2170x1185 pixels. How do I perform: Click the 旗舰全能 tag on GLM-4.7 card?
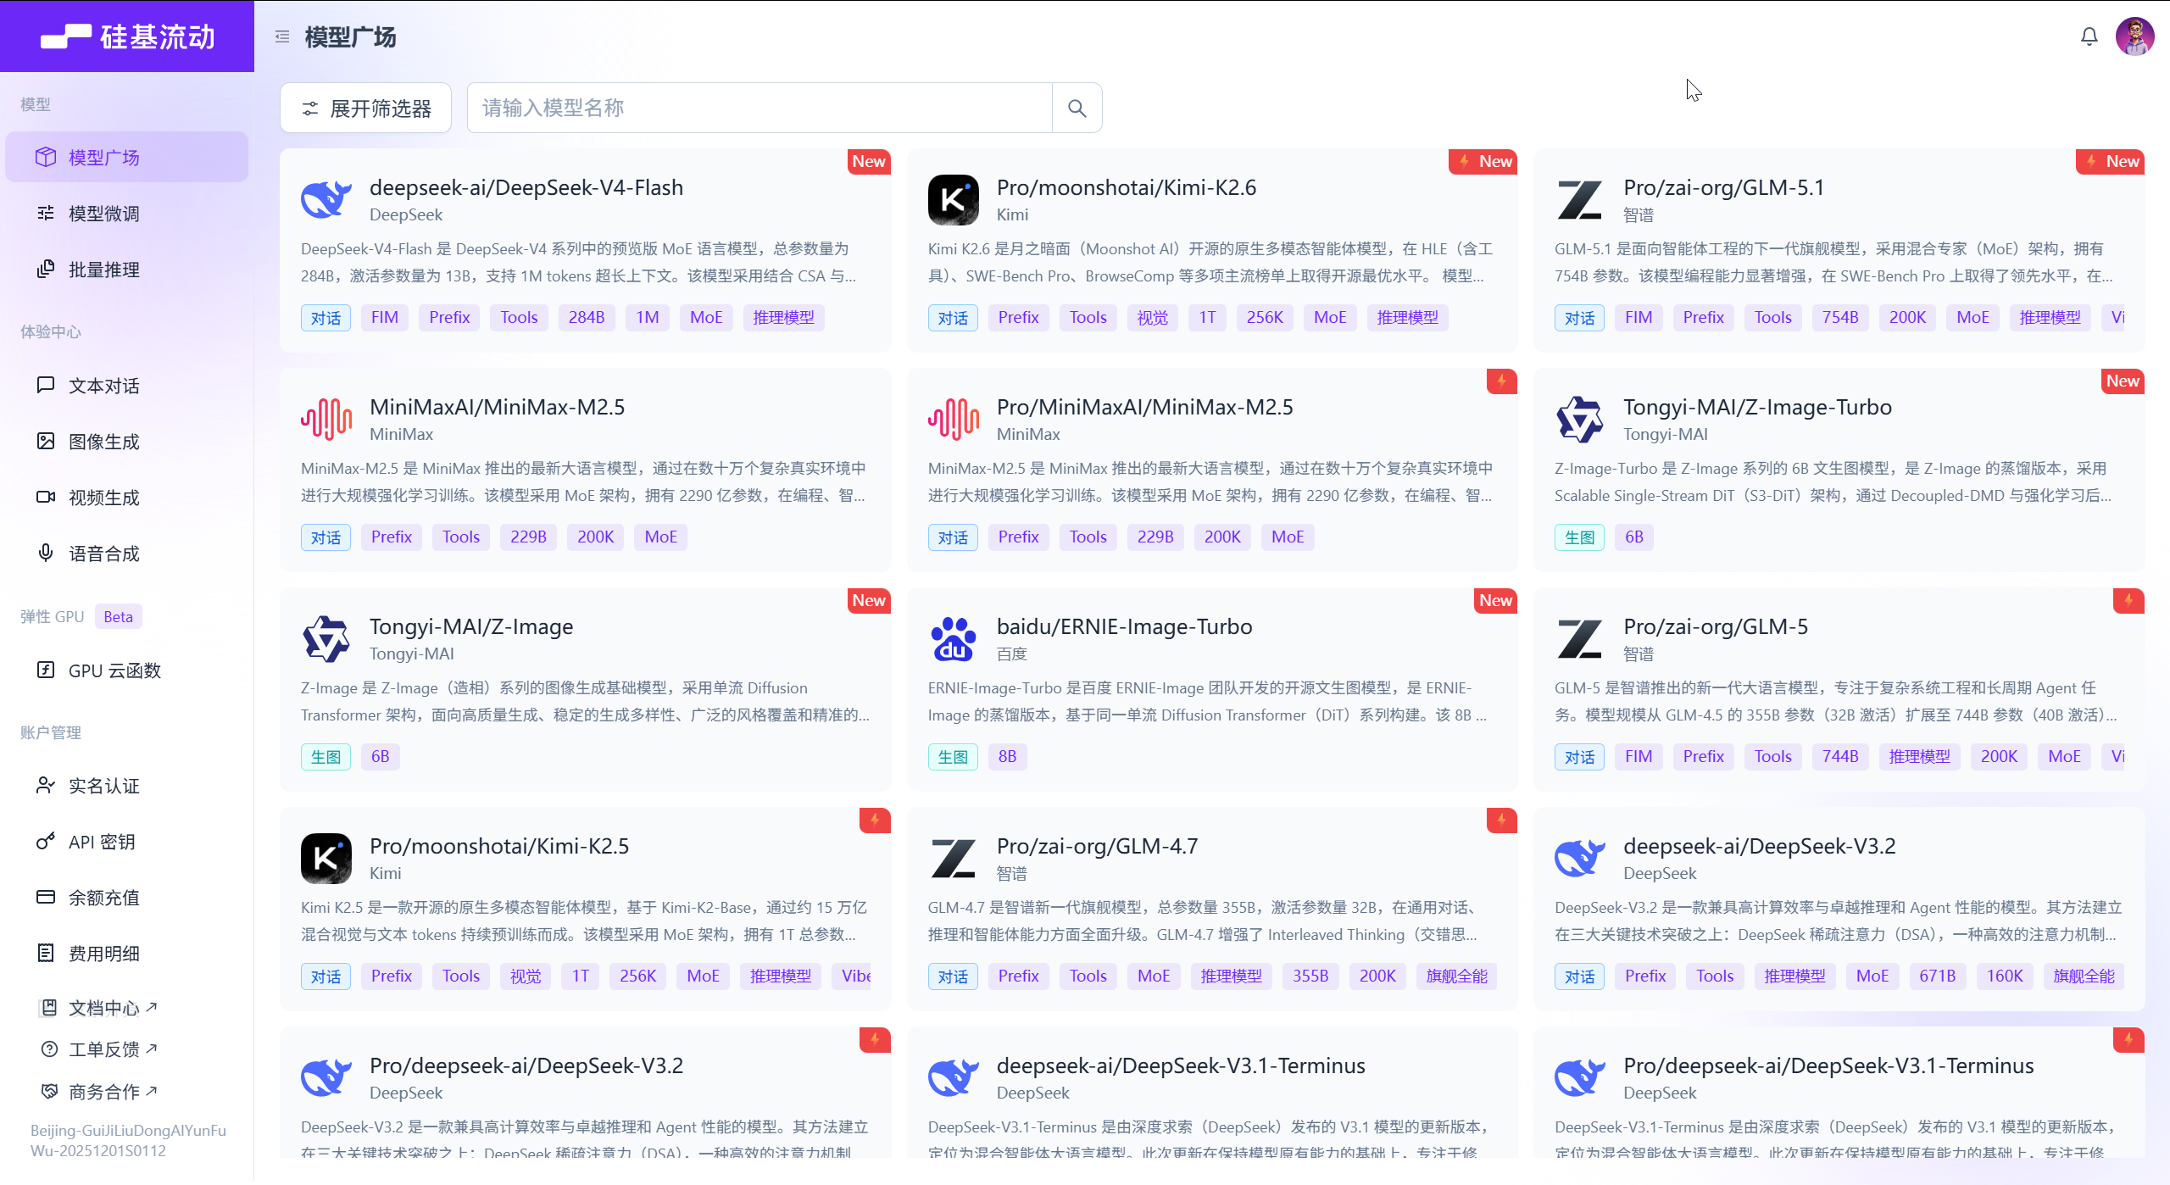[1456, 976]
